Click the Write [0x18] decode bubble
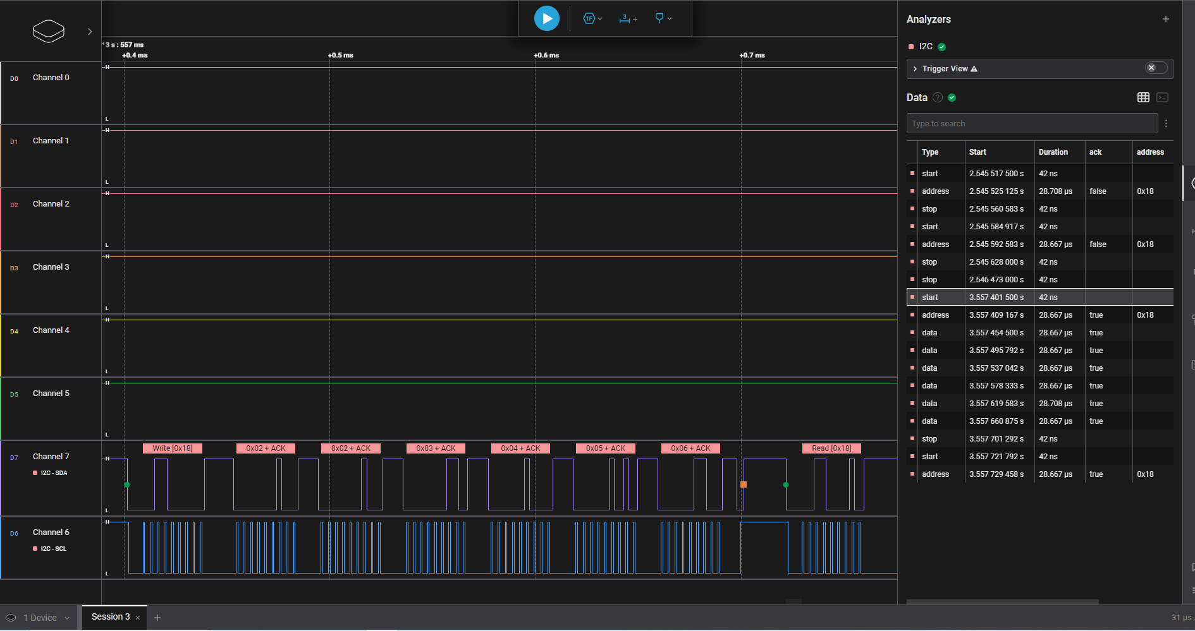This screenshot has width=1195, height=631. click(172, 448)
